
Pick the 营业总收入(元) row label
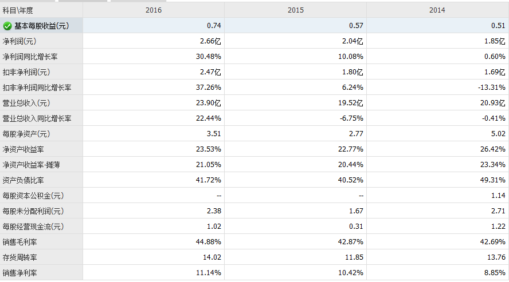point(26,103)
